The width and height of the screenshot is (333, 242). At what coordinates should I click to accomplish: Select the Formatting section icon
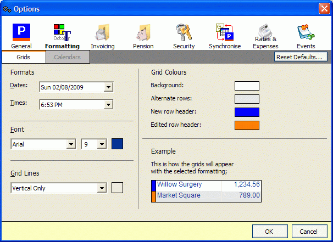[62, 32]
